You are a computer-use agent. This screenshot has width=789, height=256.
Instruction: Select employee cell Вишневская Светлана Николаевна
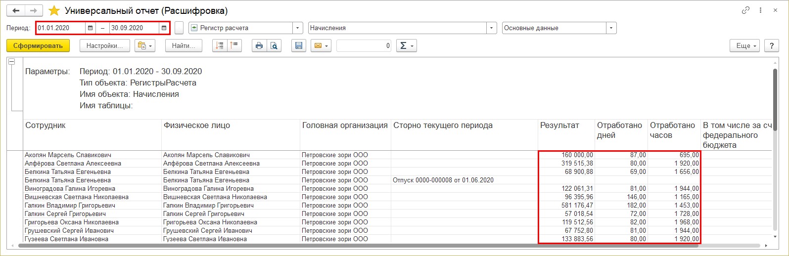pyautogui.click(x=93, y=197)
